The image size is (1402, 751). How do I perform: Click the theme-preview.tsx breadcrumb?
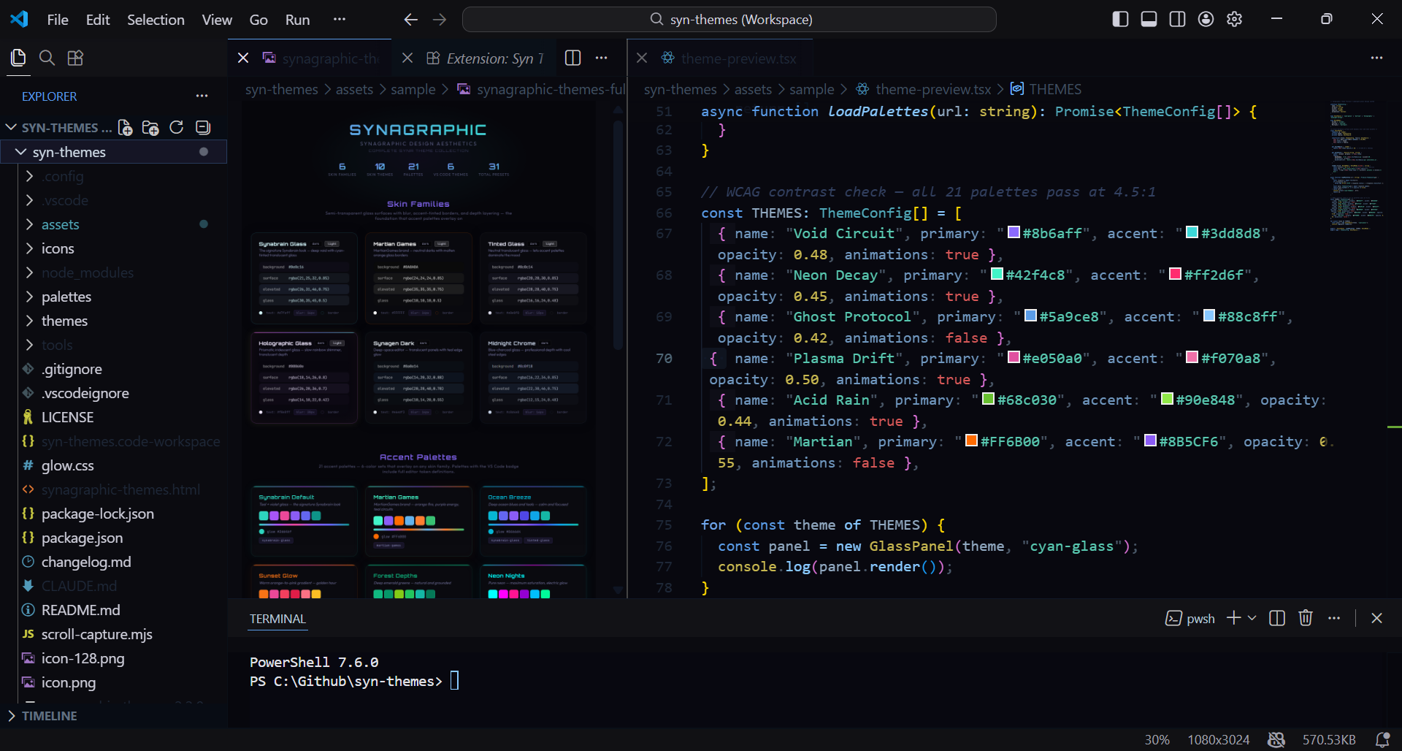(933, 89)
